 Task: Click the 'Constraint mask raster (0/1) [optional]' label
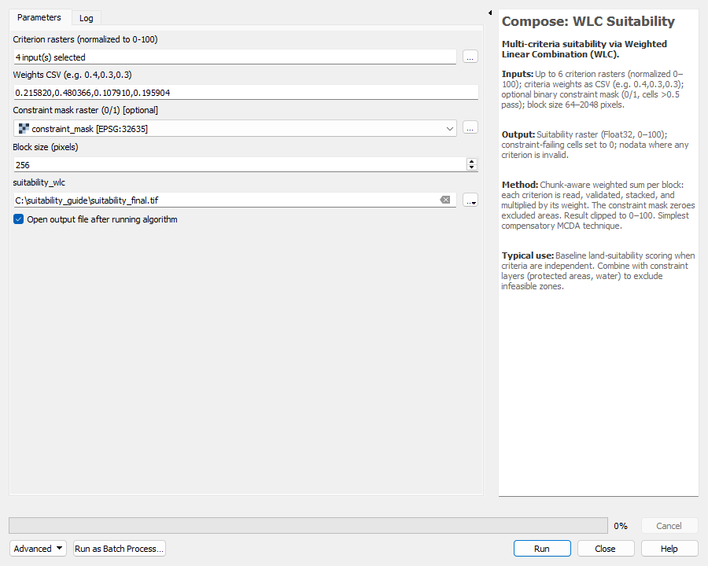(85, 110)
